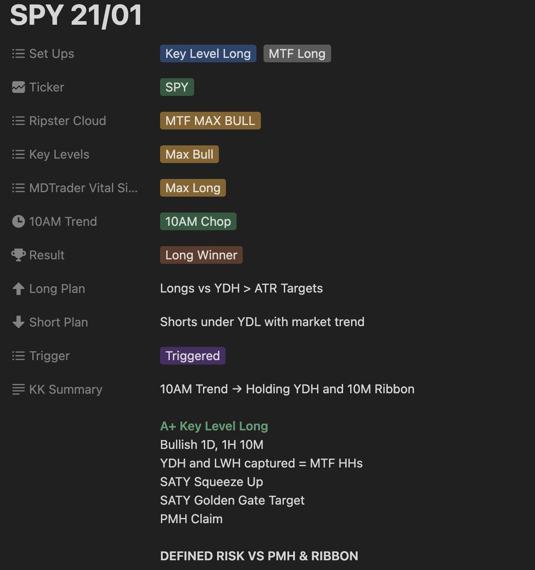The width and height of the screenshot is (535, 570).
Task: Click the up arrow icon beside Long Plan
Action: pyautogui.click(x=19, y=289)
